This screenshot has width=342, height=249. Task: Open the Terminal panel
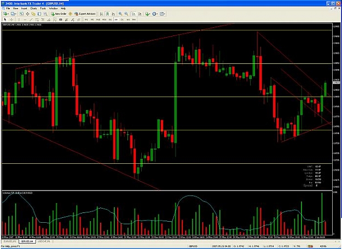[39, 14]
